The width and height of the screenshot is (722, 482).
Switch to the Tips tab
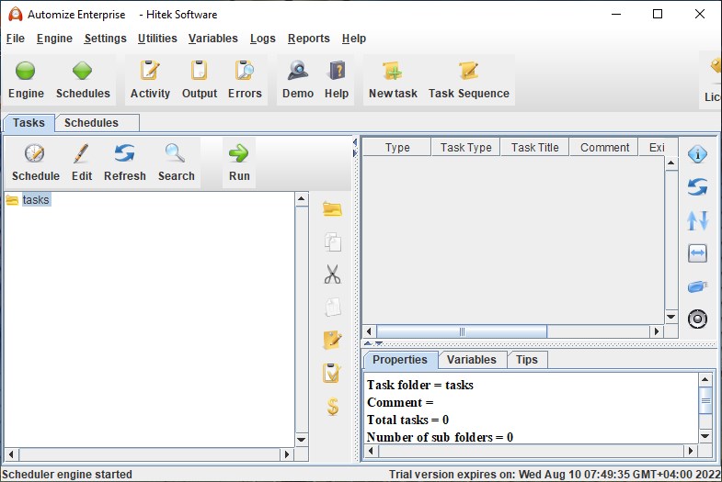tap(527, 360)
